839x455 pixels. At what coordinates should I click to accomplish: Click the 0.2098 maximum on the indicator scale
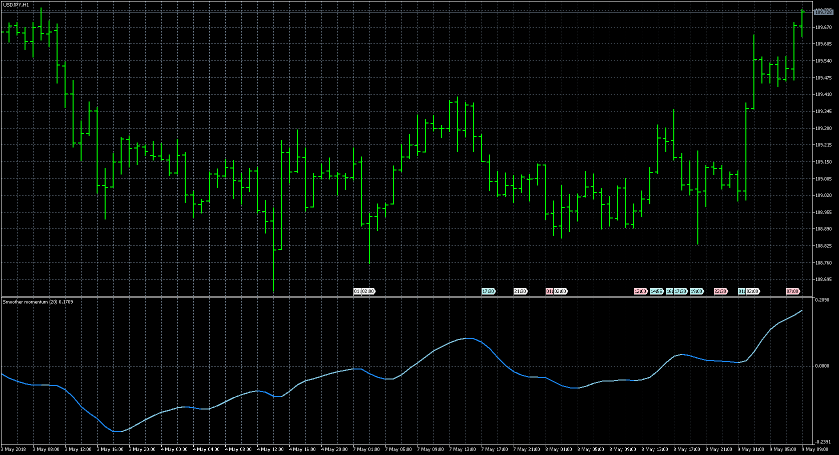point(822,300)
